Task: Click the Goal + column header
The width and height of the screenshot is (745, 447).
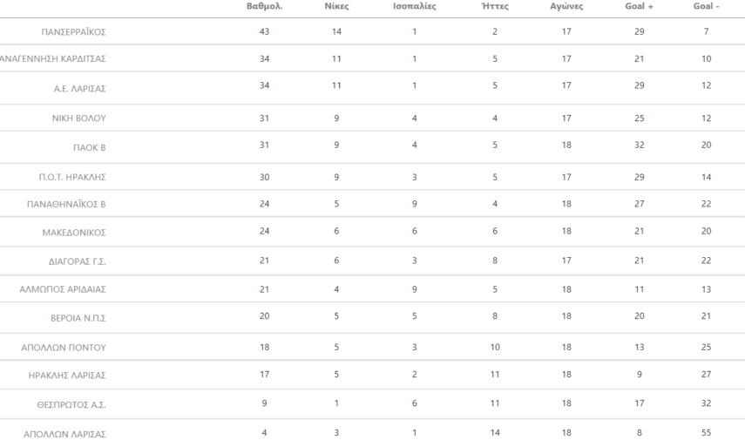Action: point(640,6)
